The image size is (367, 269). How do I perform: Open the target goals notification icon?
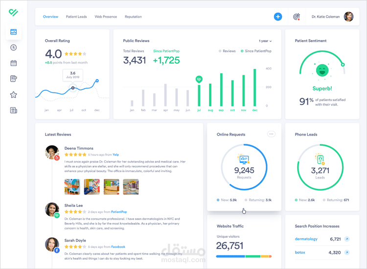coord(297,17)
